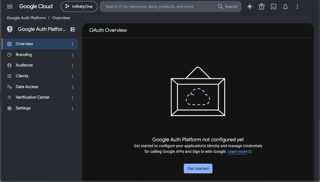The height and width of the screenshot is (182, 320).
Task: Open the three-dot options beside Branding
Action: pyautogui.click(x=72, y=55)
